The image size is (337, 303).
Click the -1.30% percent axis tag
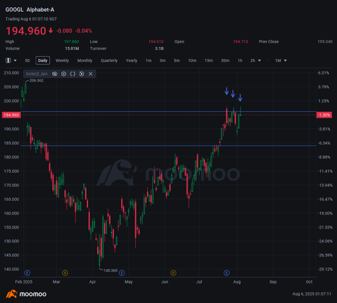pos(324,115)
